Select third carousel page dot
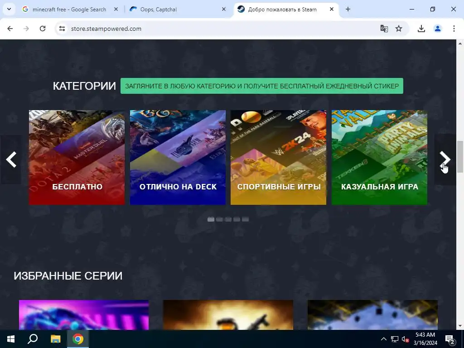Viewport: 464px width, 348px height. (228, 219)
